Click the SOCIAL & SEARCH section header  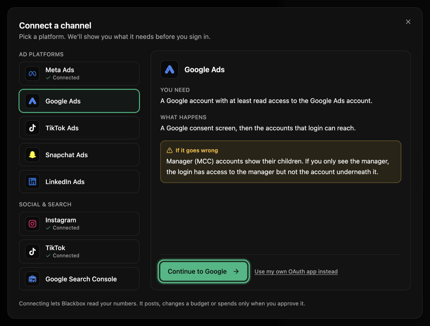[45, 205]
